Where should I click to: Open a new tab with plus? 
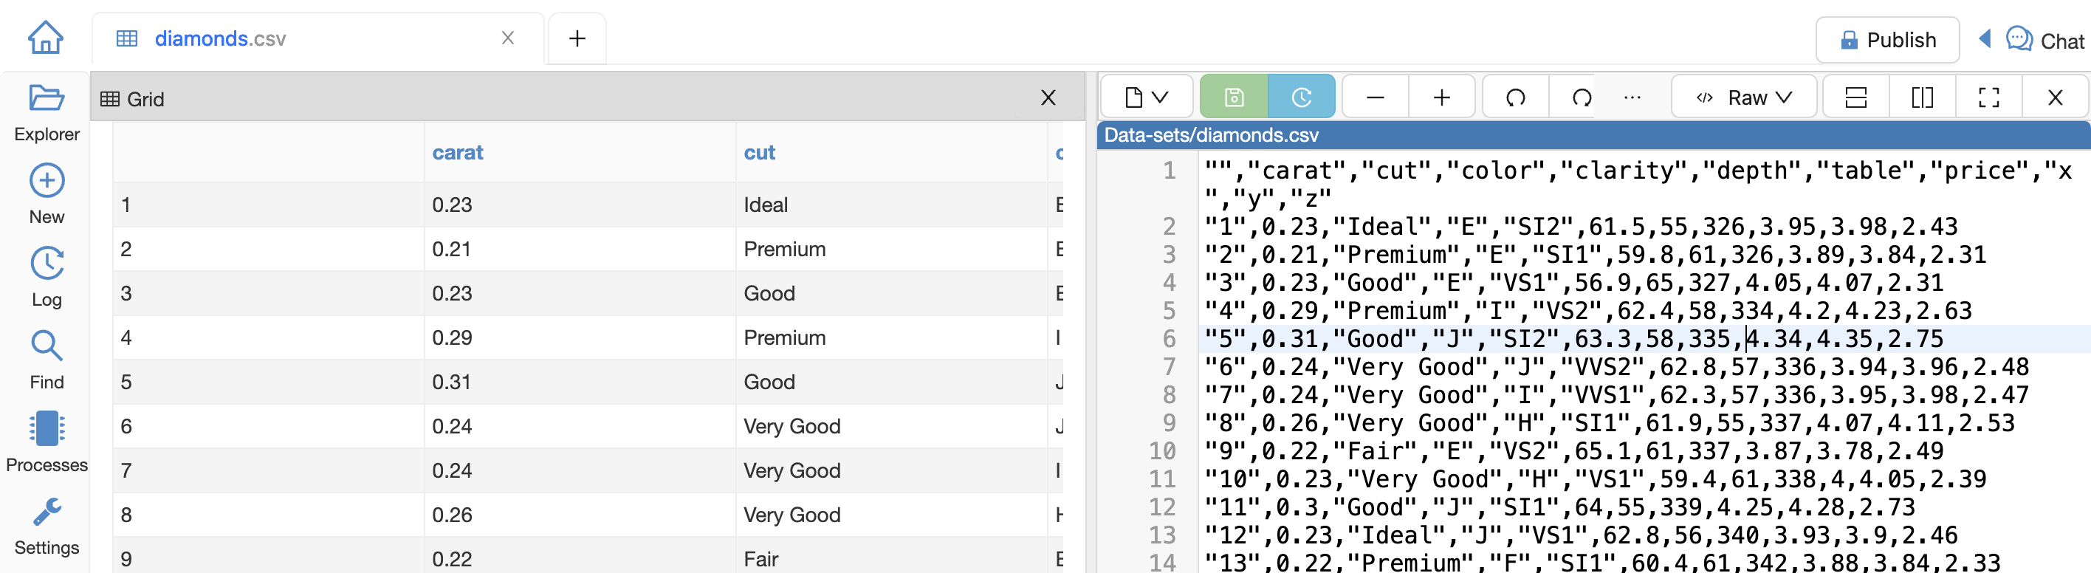tap(577, 39)
